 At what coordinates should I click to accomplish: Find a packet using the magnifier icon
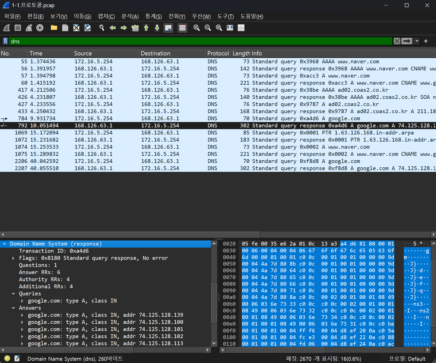pos(102,28)
